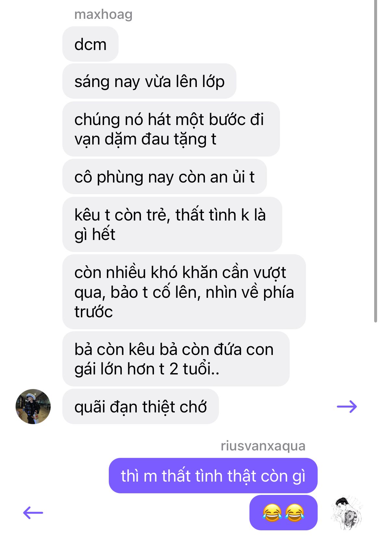
Task: Click the vertical scrollbar thumb
Action: point(375,161)
